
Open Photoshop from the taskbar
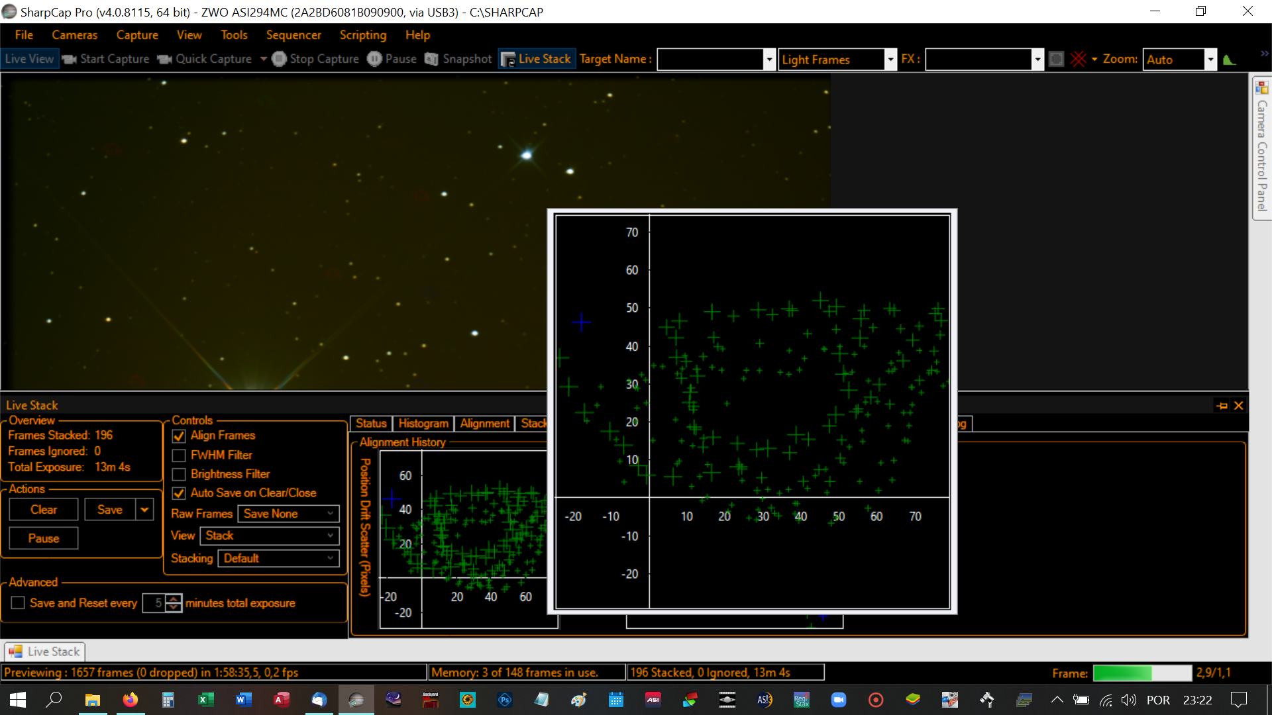[x=505, y=700]
